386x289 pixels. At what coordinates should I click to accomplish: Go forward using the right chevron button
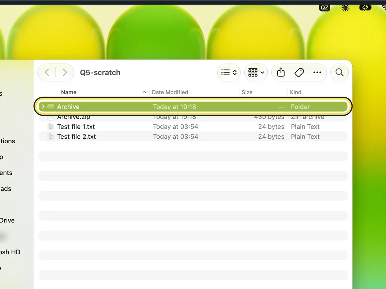(65, 73)
